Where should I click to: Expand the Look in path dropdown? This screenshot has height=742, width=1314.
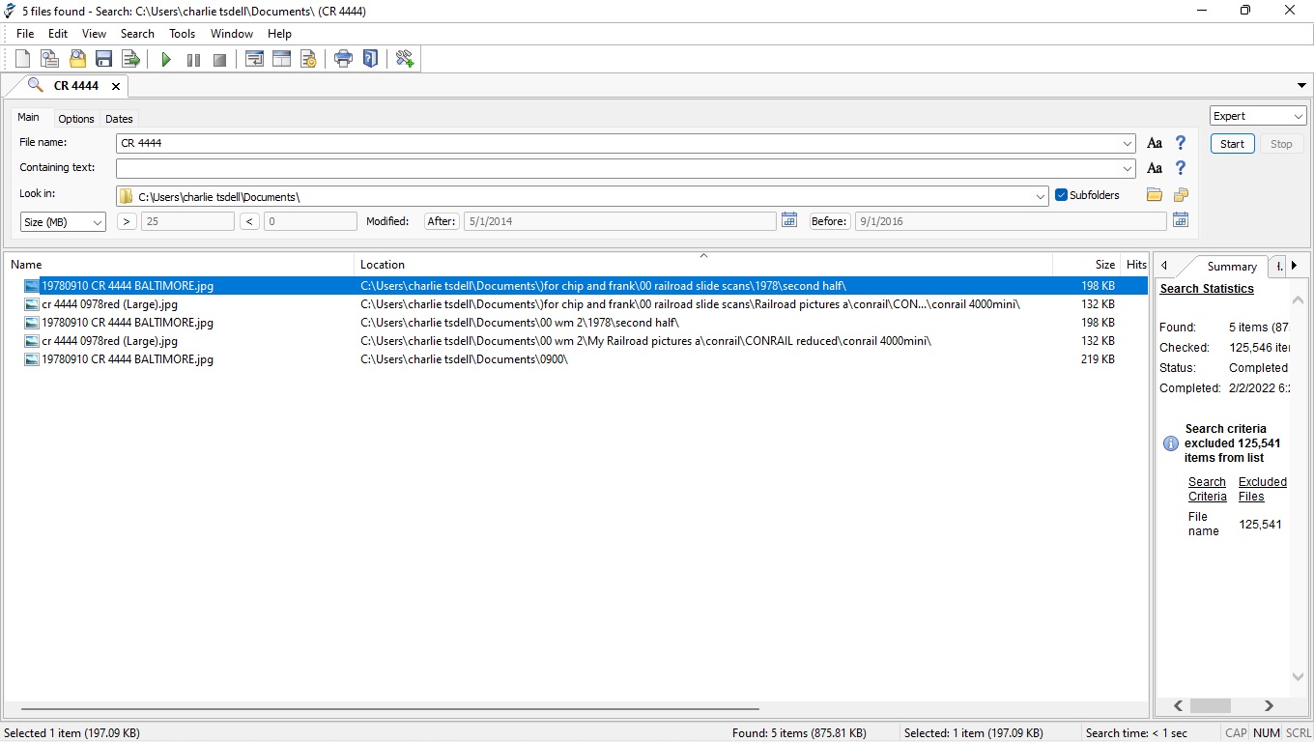pyautogui.click(x=1040, y=196)
